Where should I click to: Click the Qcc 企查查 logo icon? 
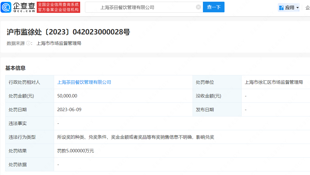pos(6,7)
